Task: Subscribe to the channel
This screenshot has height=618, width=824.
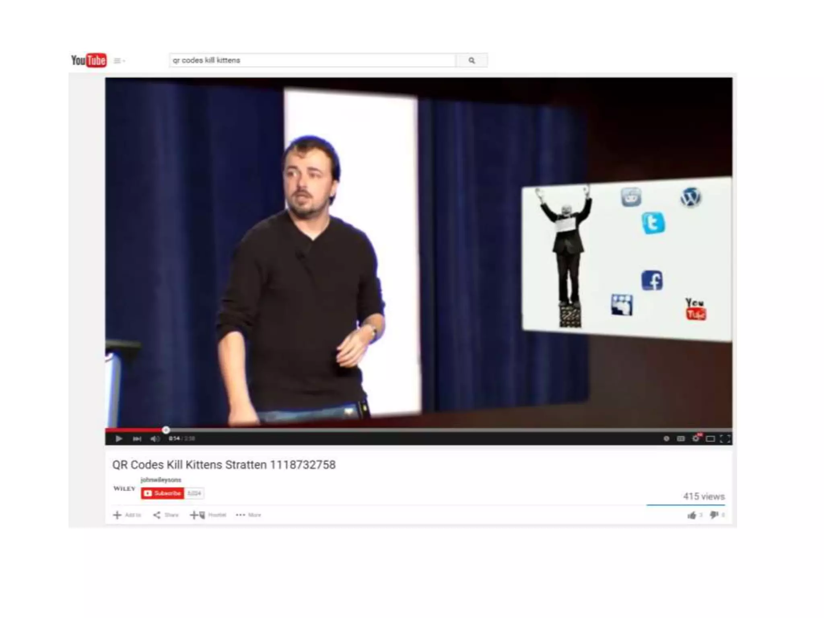Action: [163, 493]
